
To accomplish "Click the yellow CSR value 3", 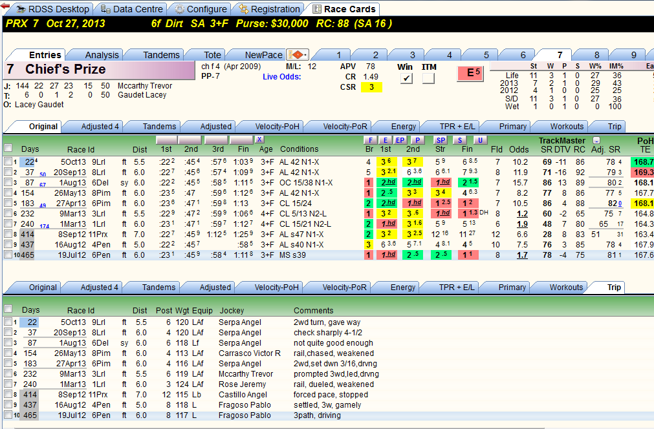I will [x=371, y=87].
